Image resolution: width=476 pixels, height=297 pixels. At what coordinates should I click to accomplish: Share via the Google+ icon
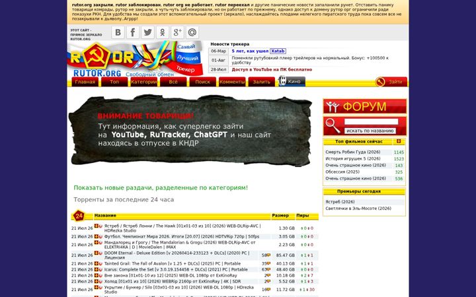[x=177, y=32]
